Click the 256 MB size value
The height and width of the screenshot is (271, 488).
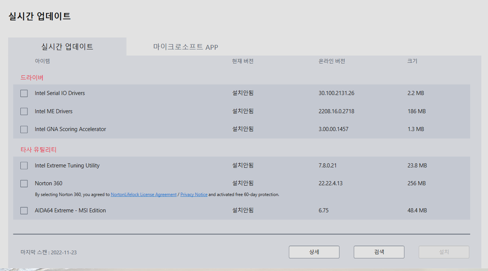point(416,183)
